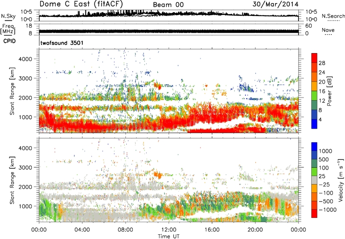Click the "1000" tick in the power panel

pos(25,117)
